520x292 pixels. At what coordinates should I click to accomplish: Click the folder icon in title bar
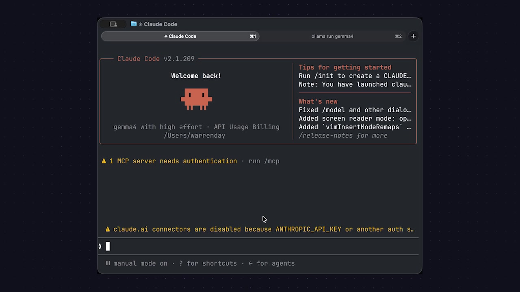[x=134, y=24]
